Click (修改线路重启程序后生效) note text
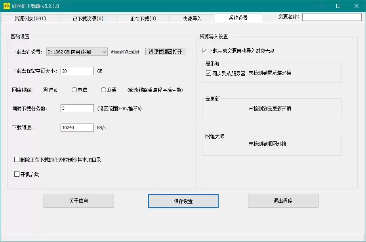The width and height of the screenshot is (366, 242). point(155,90)
